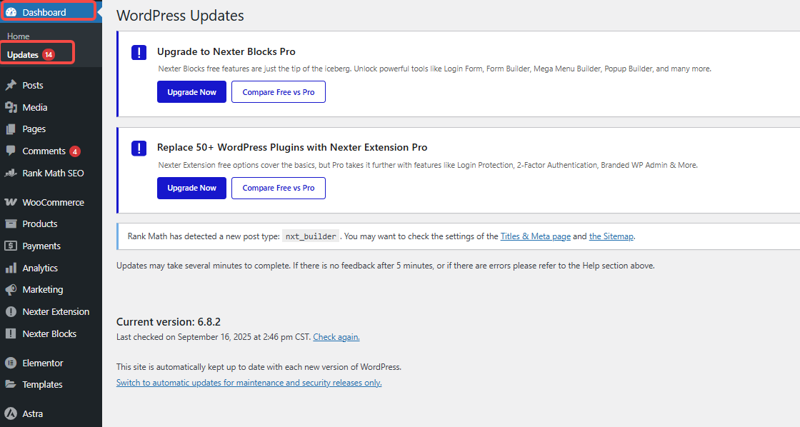This screenshot has width=800, height=427.
Task: Click the Marketing megaphone icon
Action: (11, 289)
